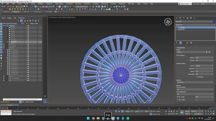Click the Key Filters button

click(x=198, y=114)
